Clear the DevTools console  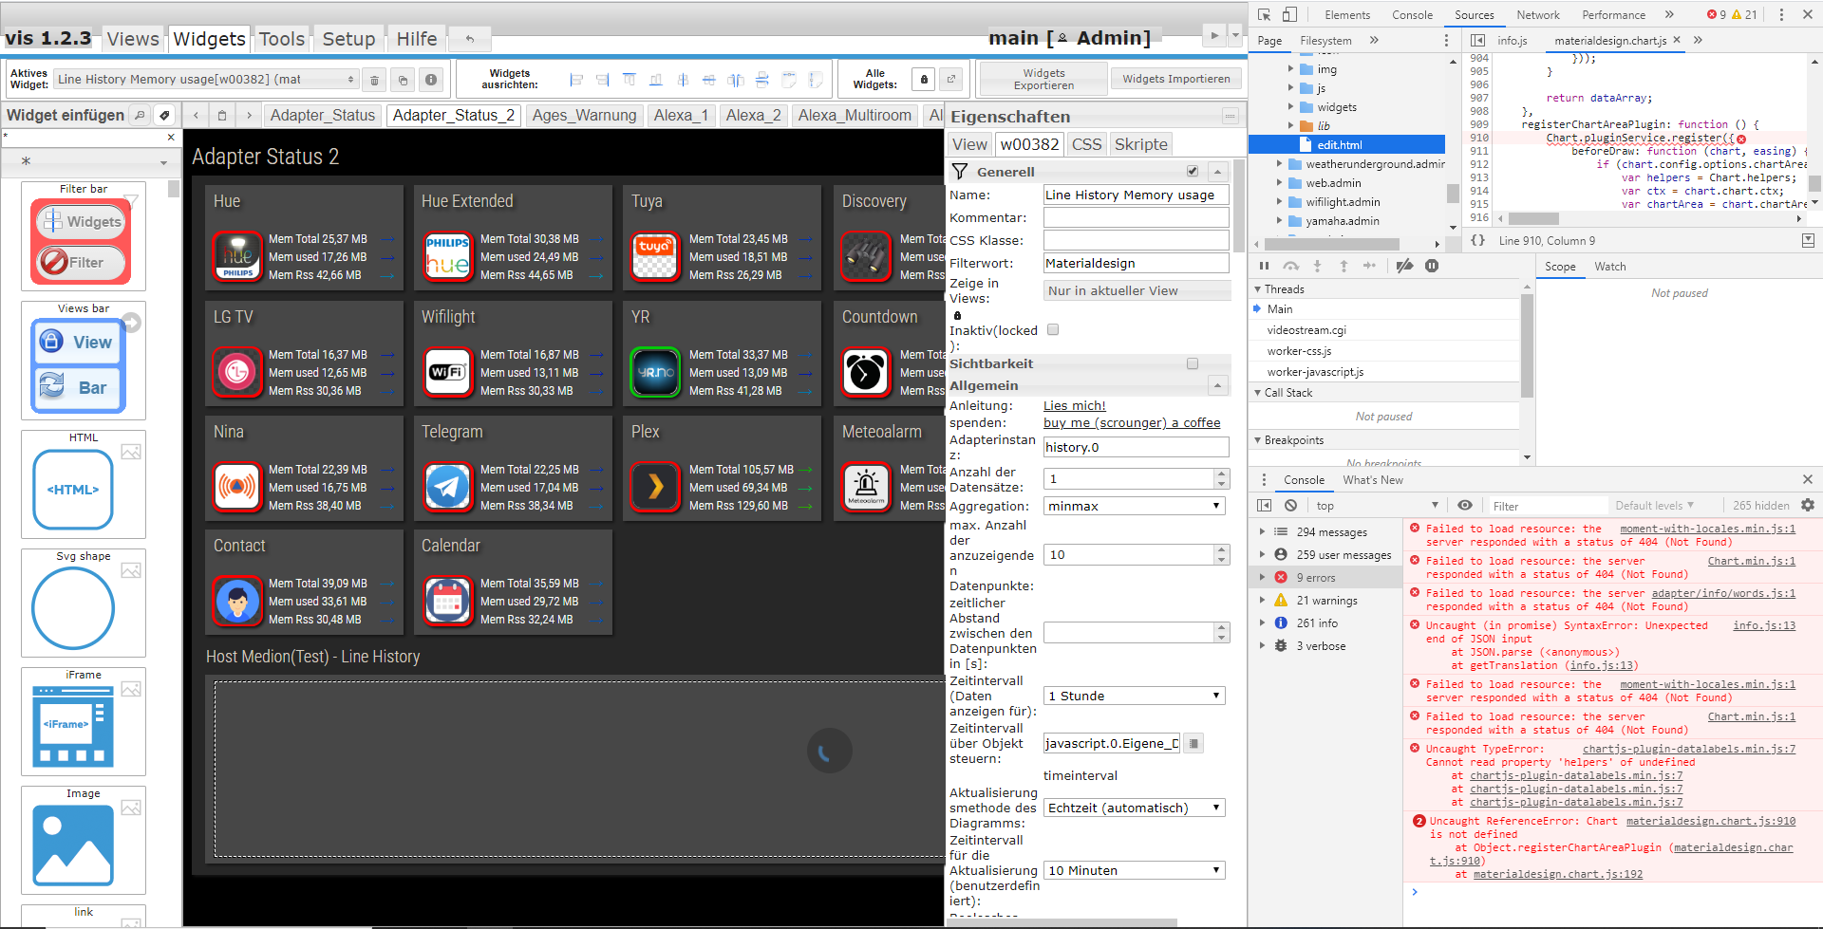1290,505
